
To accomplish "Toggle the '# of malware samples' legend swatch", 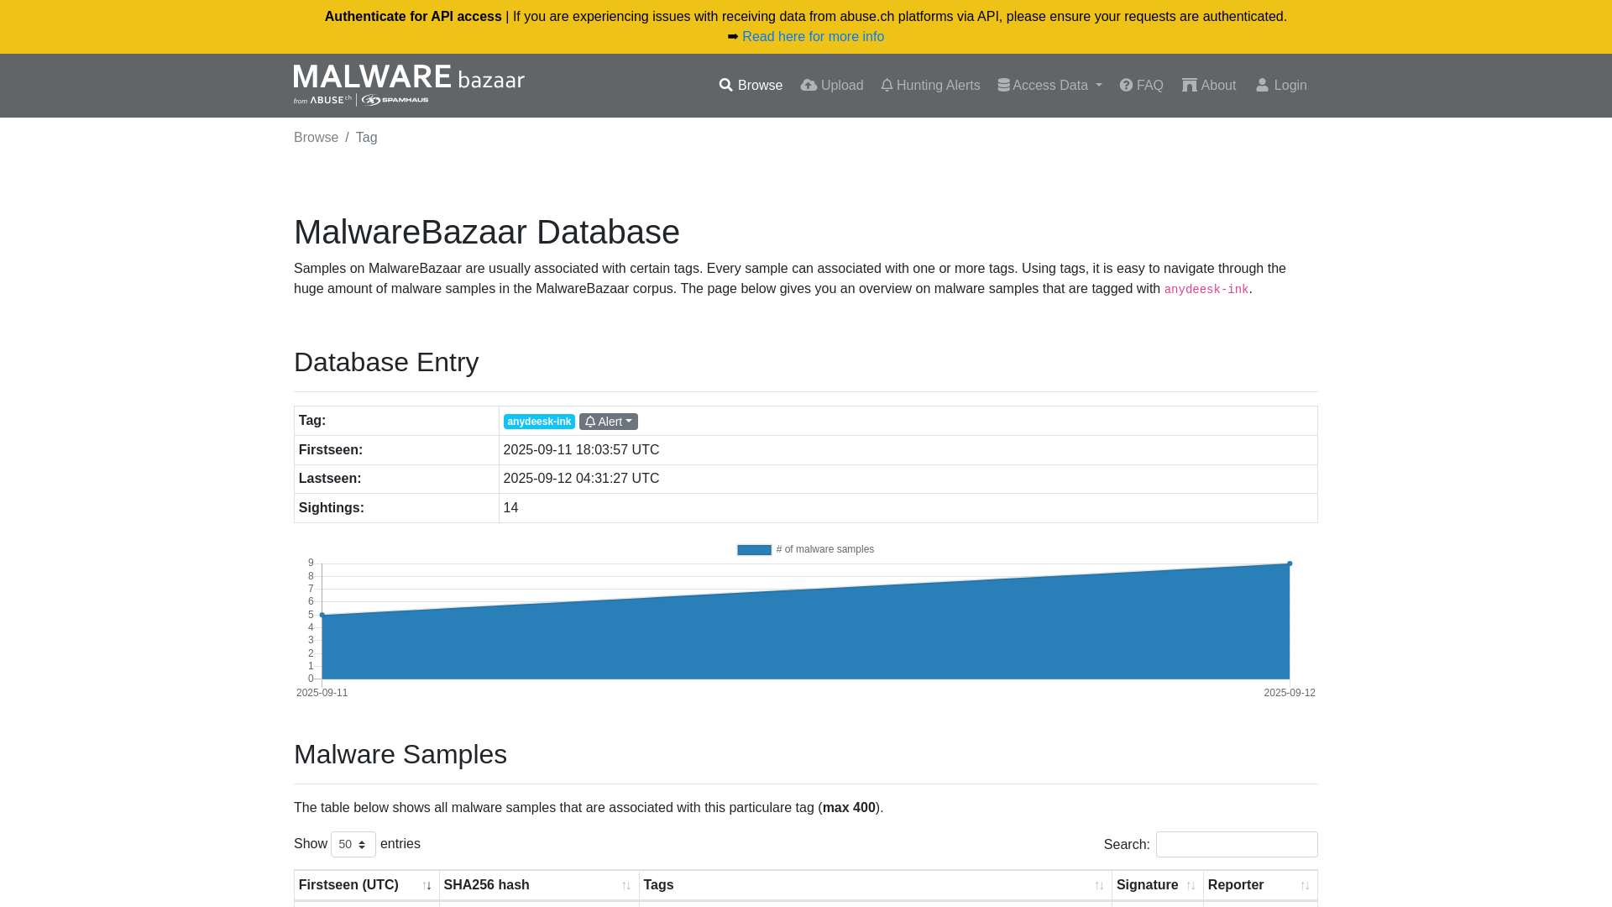I will [x=754, y=550].
